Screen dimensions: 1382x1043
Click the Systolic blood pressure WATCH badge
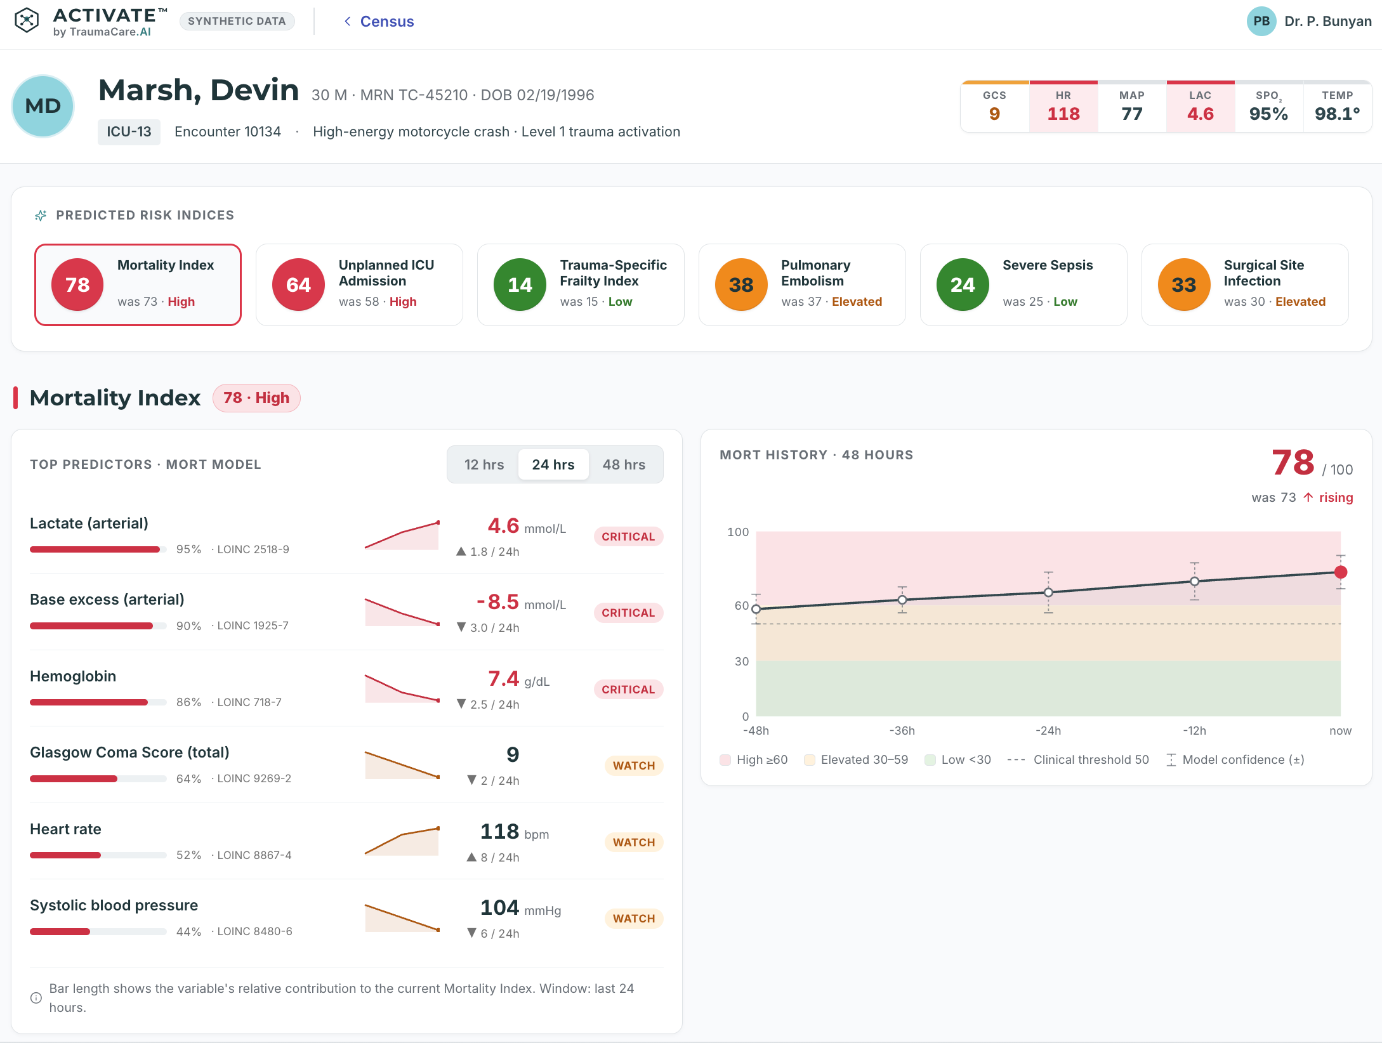coord(634,919)
